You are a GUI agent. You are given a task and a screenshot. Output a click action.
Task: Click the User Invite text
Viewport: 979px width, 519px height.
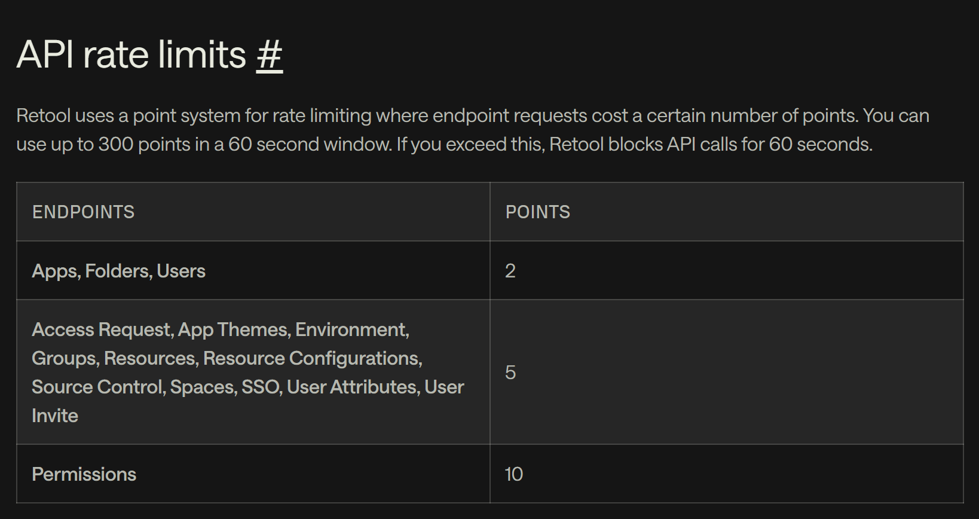(443, 387)
